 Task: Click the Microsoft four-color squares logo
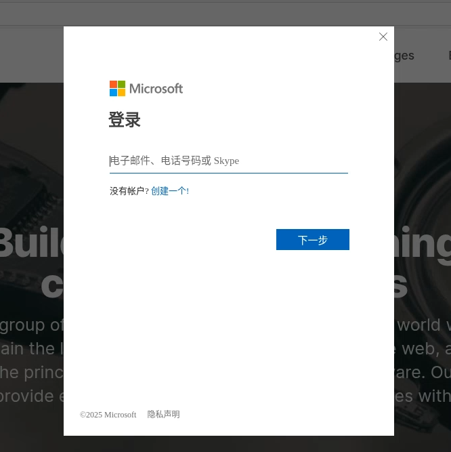tap(117, 89)
